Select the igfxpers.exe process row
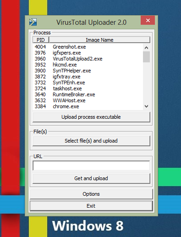The image size is (181, 237). (88, 53)
